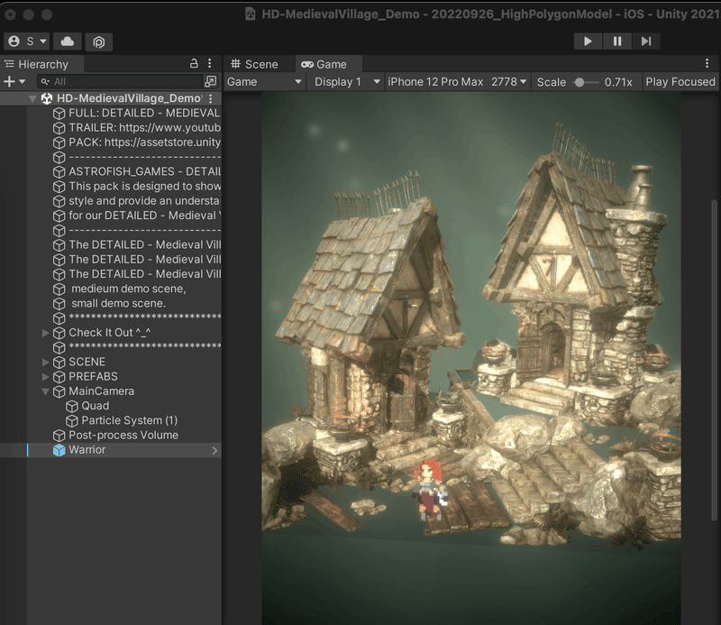This screenshot has height=625, width=721.
Task: Open Hierarchy panel options menu
Action: click(x=210, y=63)
